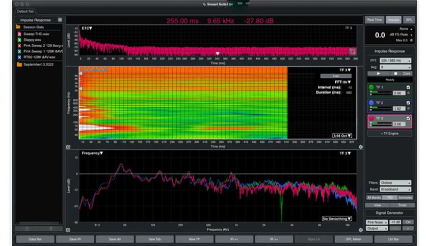
Task: Open the Output device dropdown
Action: click(x=377, y=228)
